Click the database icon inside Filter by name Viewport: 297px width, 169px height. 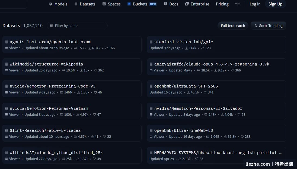pos(51,26)
